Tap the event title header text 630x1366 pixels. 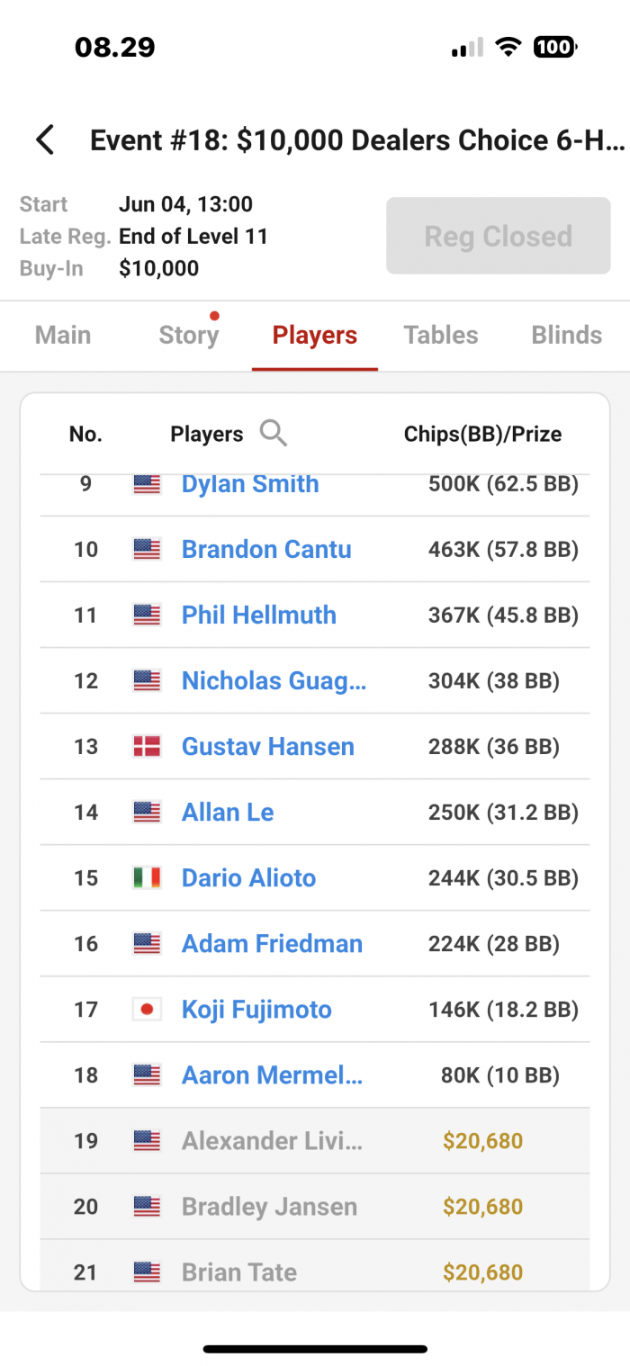(x=357, y=140)
